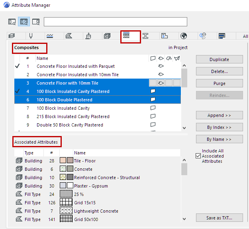Click Save as TXT... button
The image size is (249, 229).
pos(219,218)
